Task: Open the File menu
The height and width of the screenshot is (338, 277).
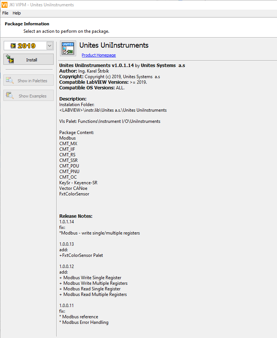Action: tap(5, 13)
